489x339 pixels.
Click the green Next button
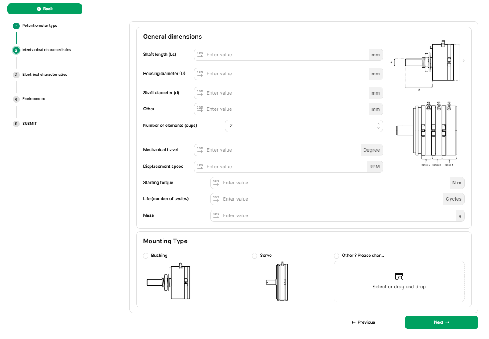pos(441,322)
